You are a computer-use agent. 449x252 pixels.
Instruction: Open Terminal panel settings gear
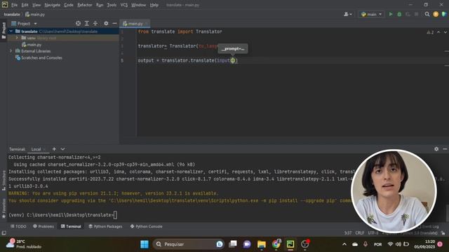point(436,149)
